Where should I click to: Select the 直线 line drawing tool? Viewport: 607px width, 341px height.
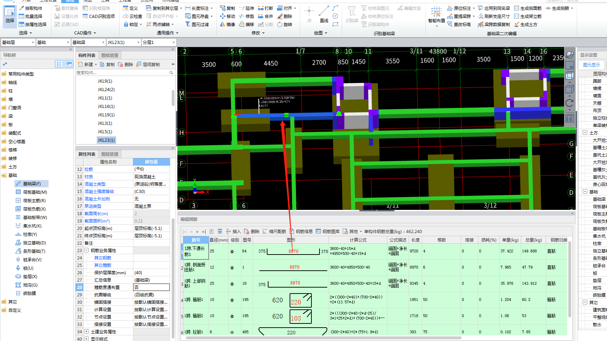point(324,15)
